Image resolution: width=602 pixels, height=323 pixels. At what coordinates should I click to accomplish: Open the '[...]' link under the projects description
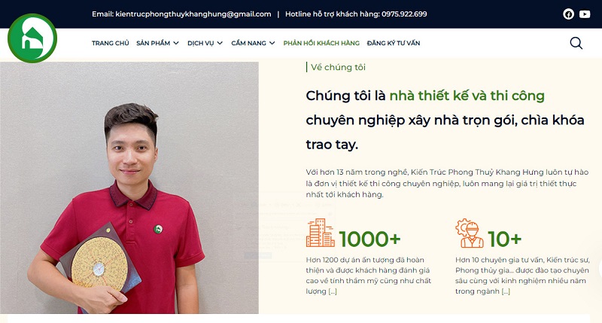click(333, 291)
